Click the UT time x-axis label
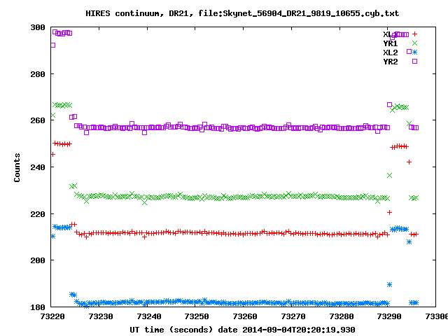 click(242, 330)
